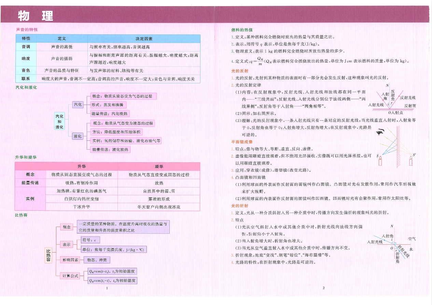The height and width of the screenshot is (305, 432).
Task: Select the "单位：焦每千克摄氏度" box
Action: 114,249
